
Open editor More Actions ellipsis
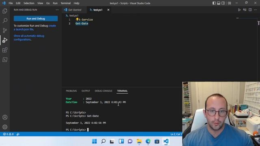[x=256, y=10]
